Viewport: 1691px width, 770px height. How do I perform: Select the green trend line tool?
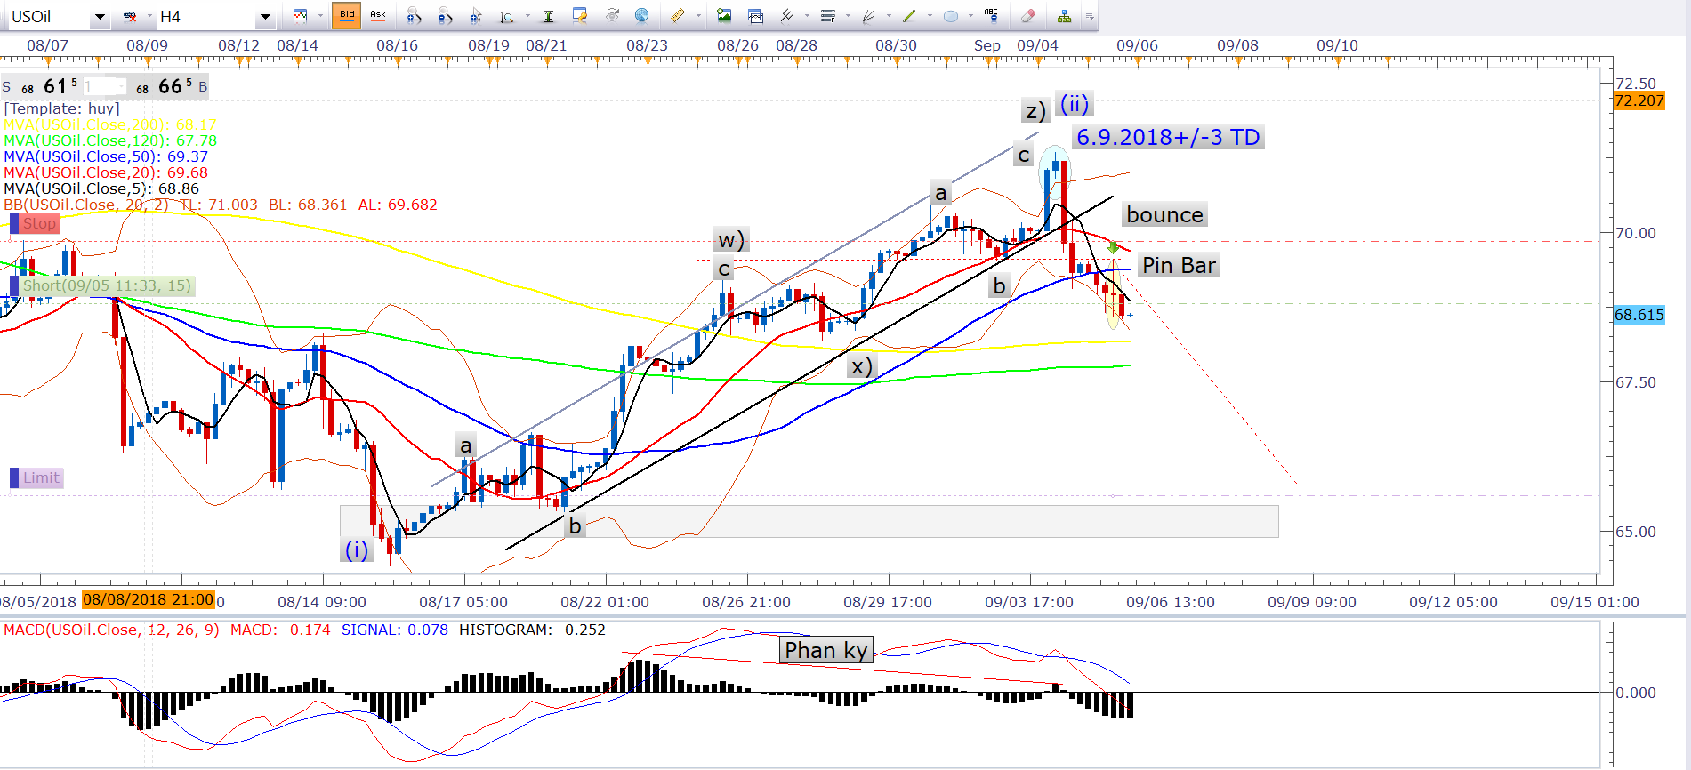(x=908, y=16)
